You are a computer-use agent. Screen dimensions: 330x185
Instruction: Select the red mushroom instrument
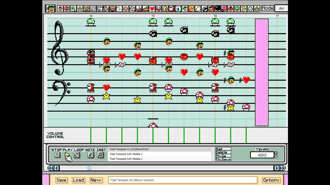point(67,9)
